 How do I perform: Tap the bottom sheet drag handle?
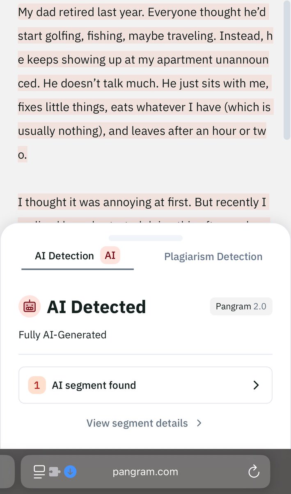[145, 238]
